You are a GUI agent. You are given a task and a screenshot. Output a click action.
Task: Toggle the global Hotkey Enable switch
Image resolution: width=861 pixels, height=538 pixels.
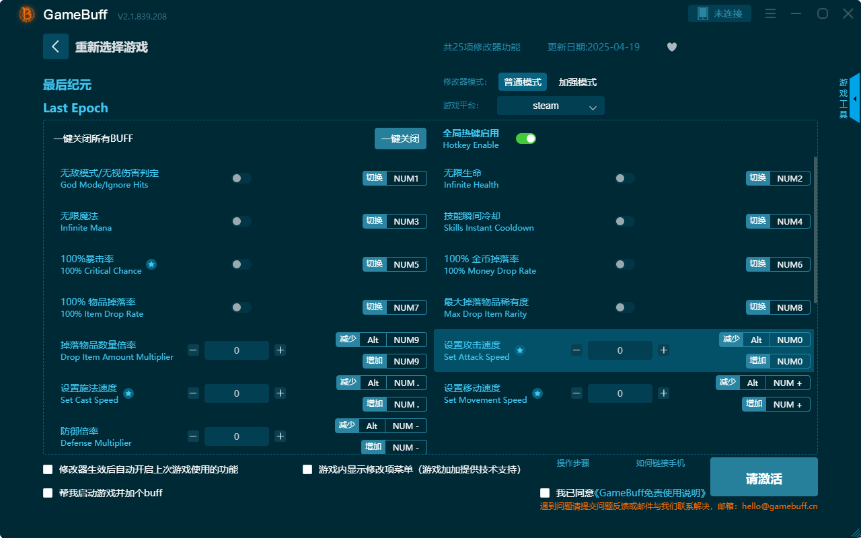pos(526,139)
